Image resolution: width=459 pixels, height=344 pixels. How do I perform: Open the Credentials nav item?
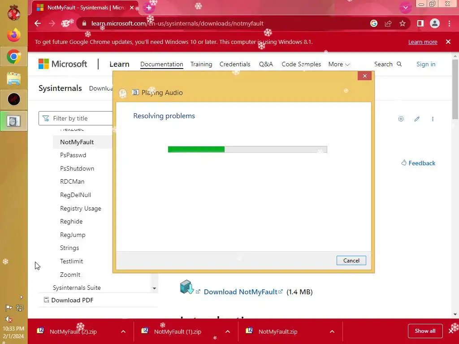coord(235,64)
